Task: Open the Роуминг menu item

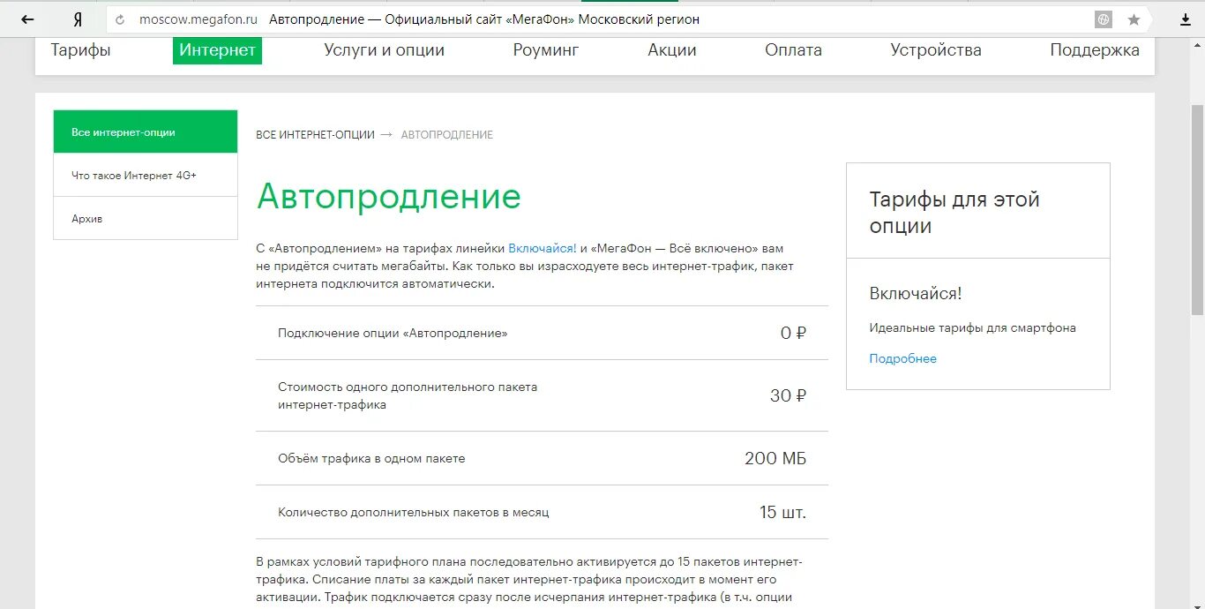Action: (546, 50)
